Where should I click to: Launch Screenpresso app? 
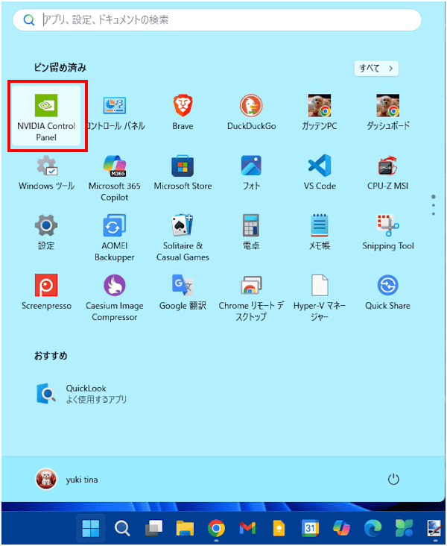[46, 293]
